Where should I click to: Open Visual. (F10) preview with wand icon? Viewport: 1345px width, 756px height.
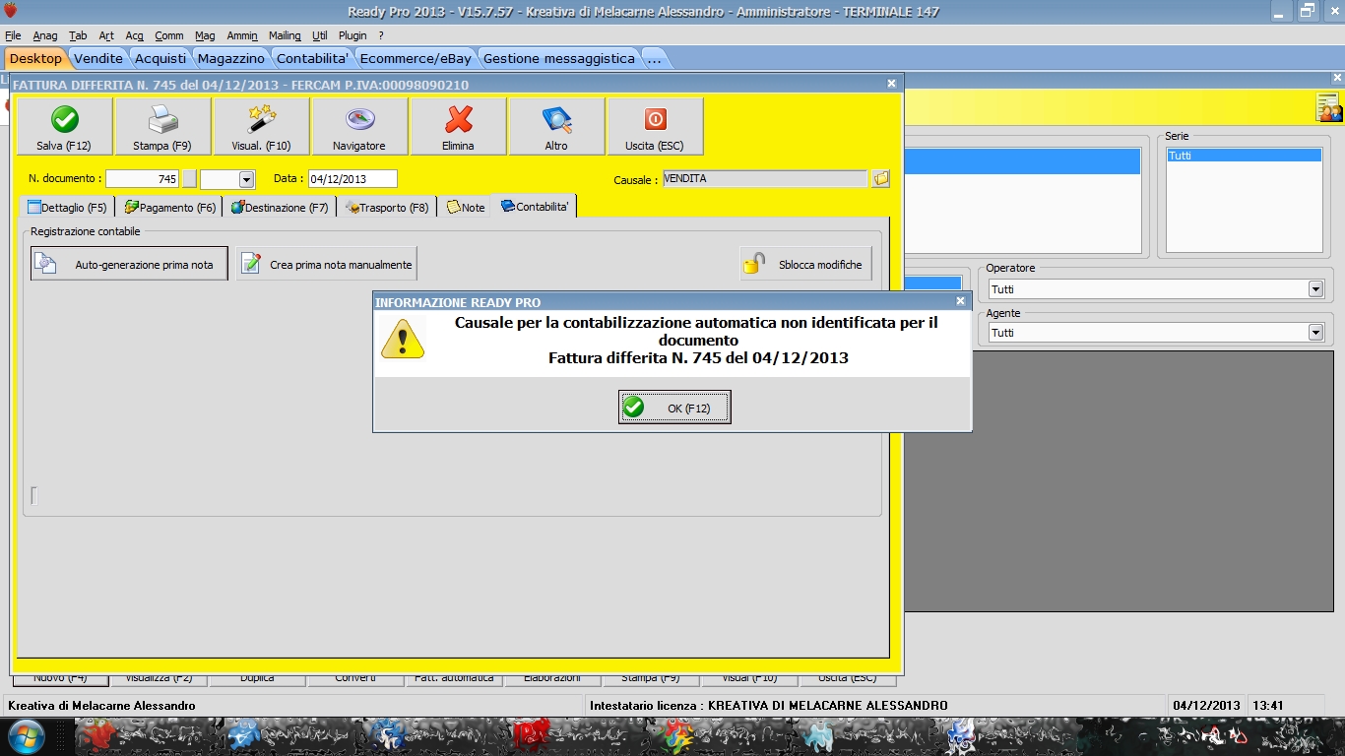[261, 126]
